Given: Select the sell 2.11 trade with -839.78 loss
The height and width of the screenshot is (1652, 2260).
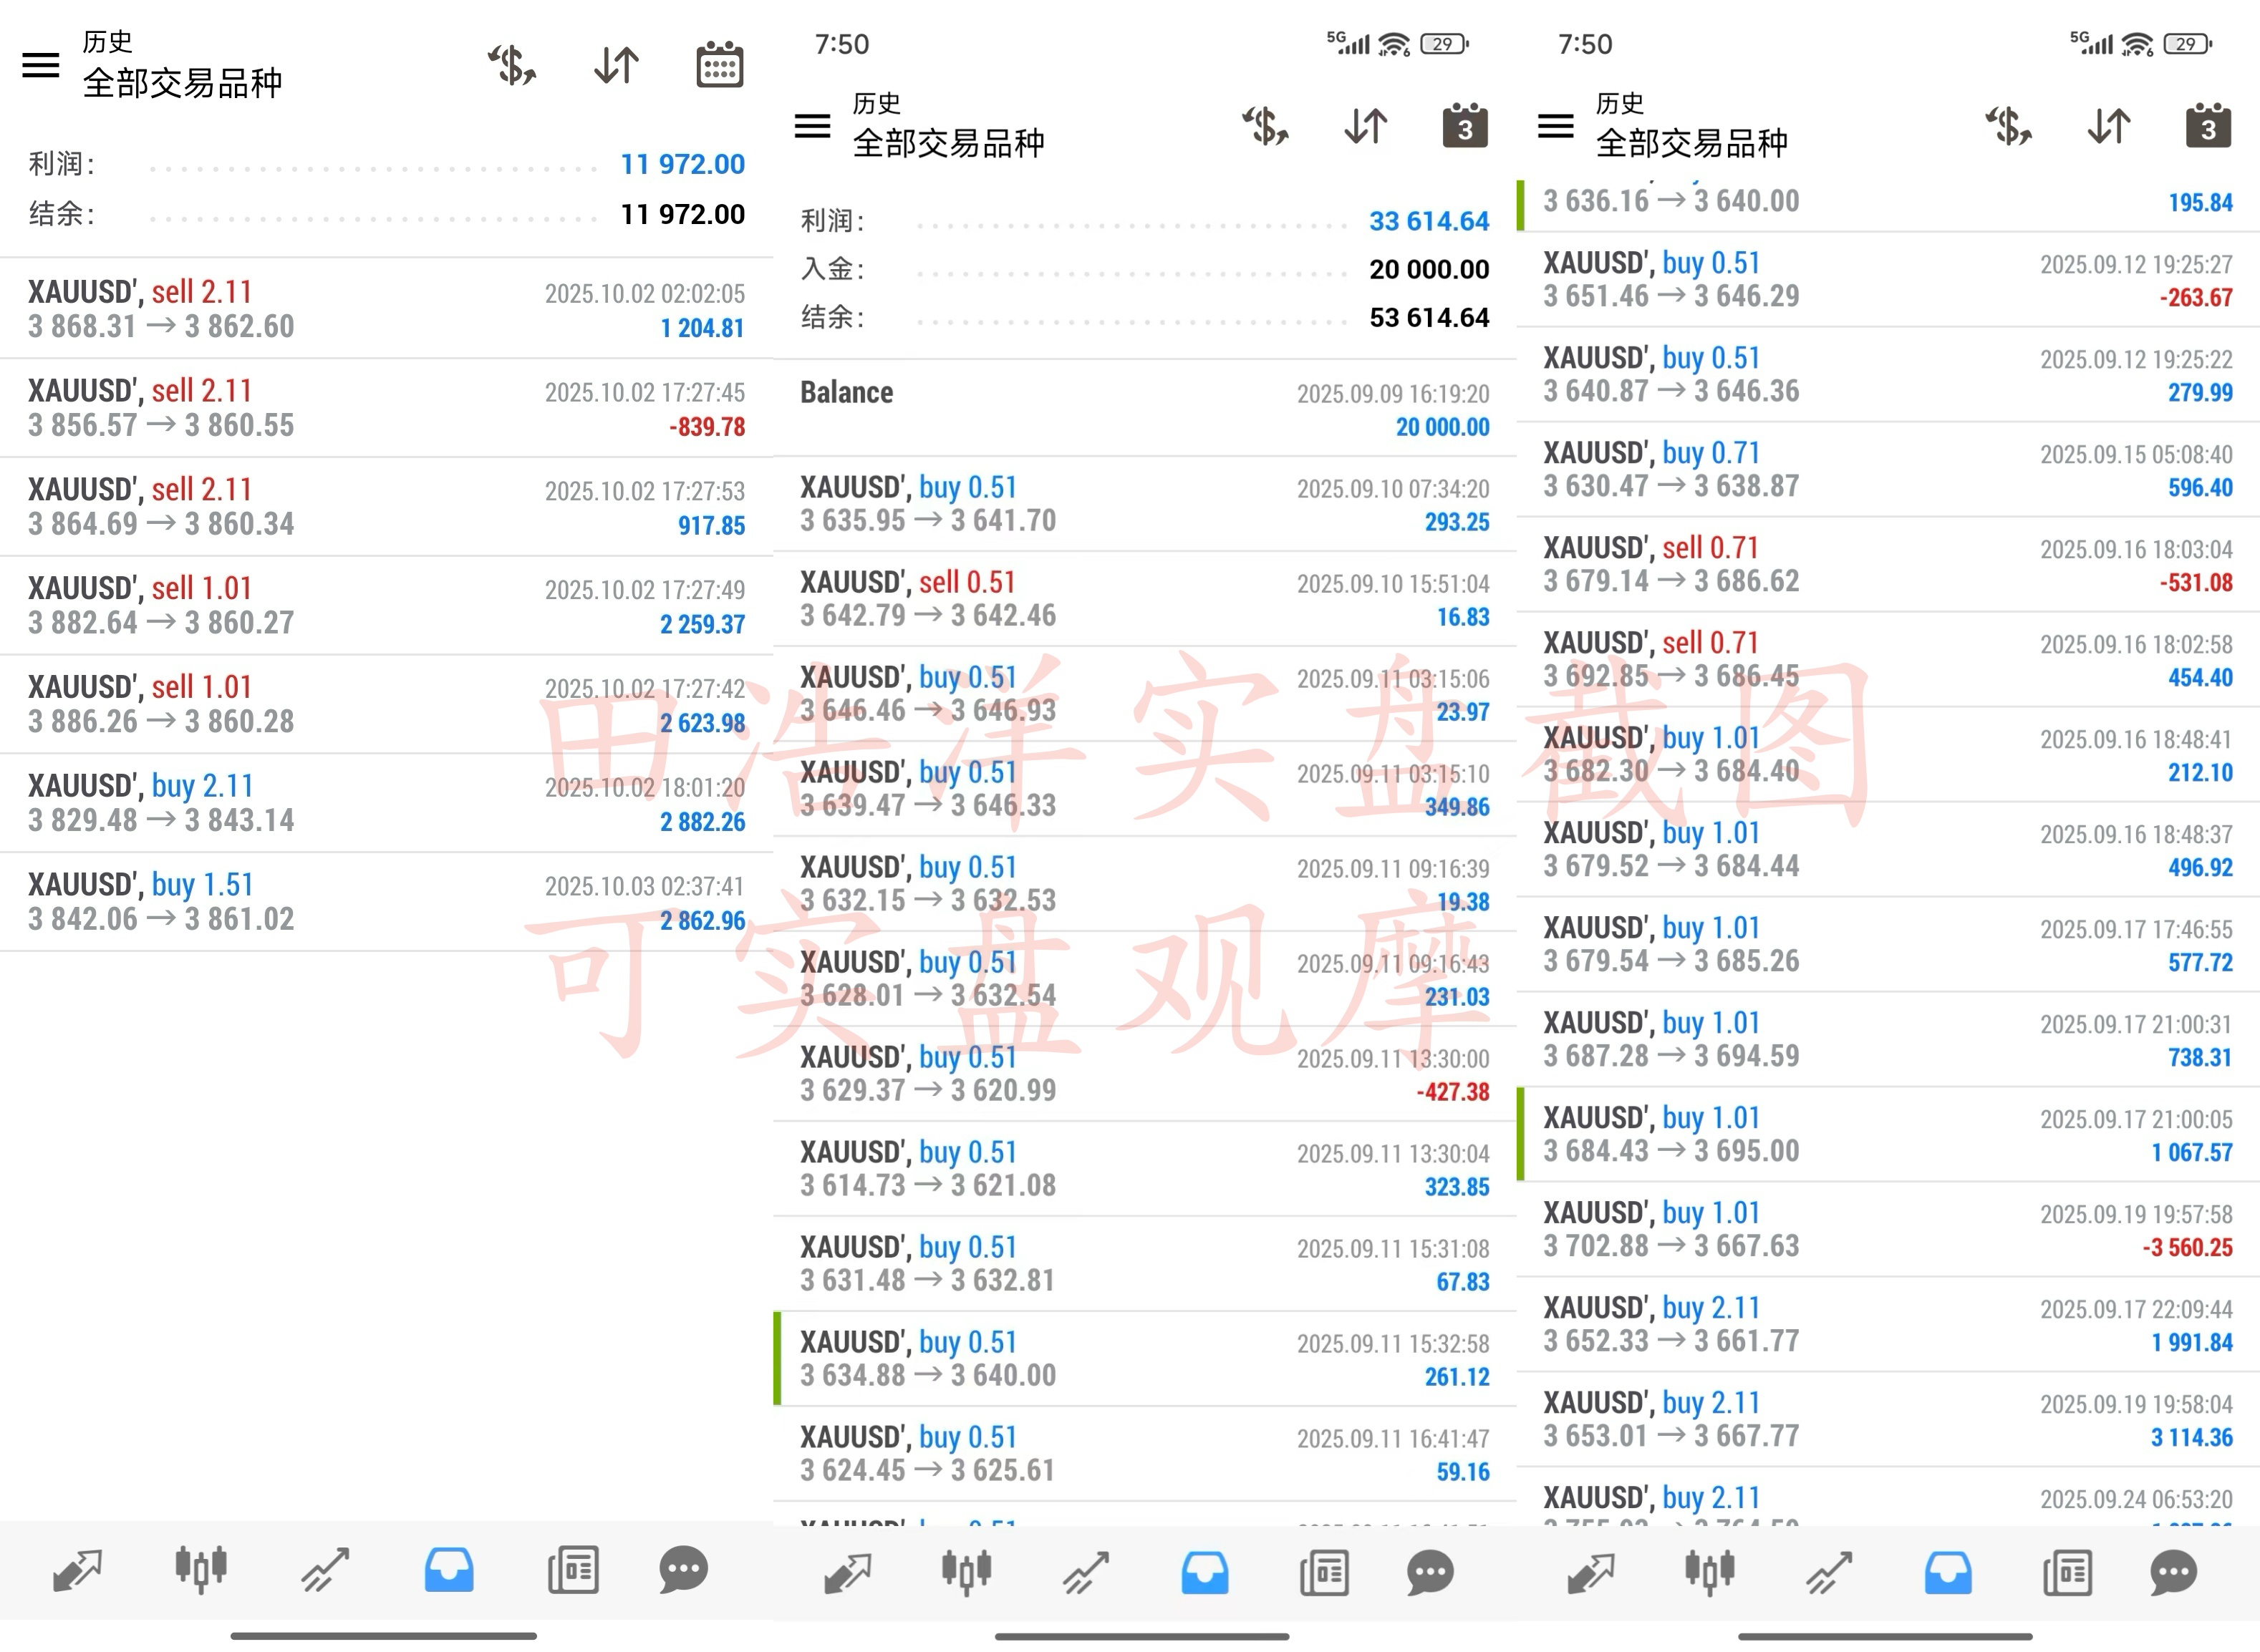Looking at the screenshot, I should point(386,408).
